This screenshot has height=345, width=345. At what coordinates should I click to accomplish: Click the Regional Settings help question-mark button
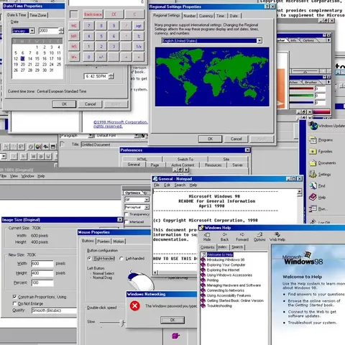point(267,6)
